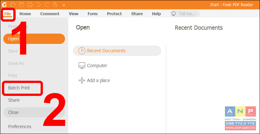Click the Hand touch mode icon
This screenshot has width=260, height=134.
point(55,5)
